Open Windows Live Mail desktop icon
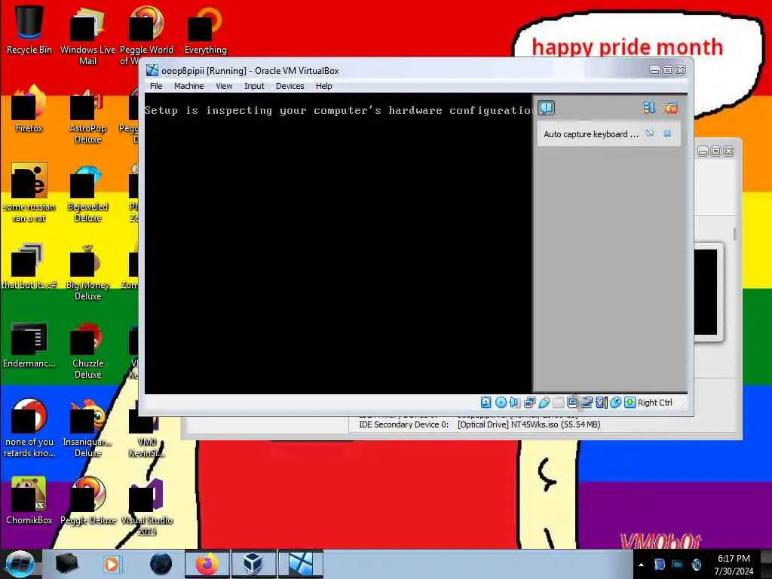 pos(87,35)
